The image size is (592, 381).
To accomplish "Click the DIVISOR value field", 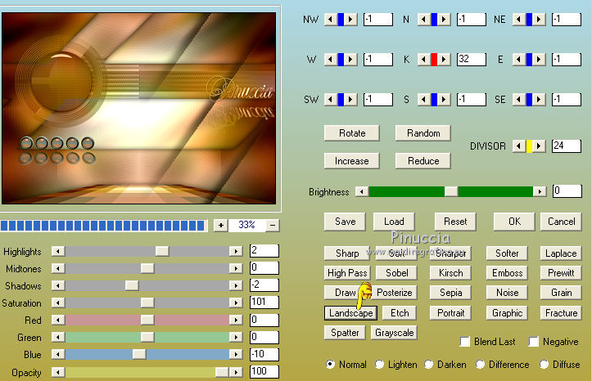I will (567, 146).
